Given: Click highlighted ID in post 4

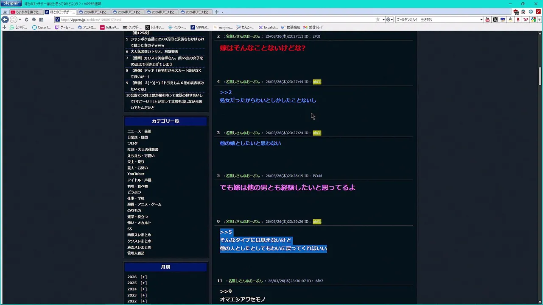Looking at the screenshot, I should tap(317, 82).
